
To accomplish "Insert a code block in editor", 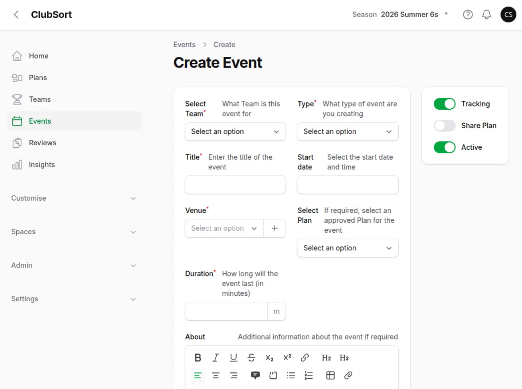I will click(273, 376).
